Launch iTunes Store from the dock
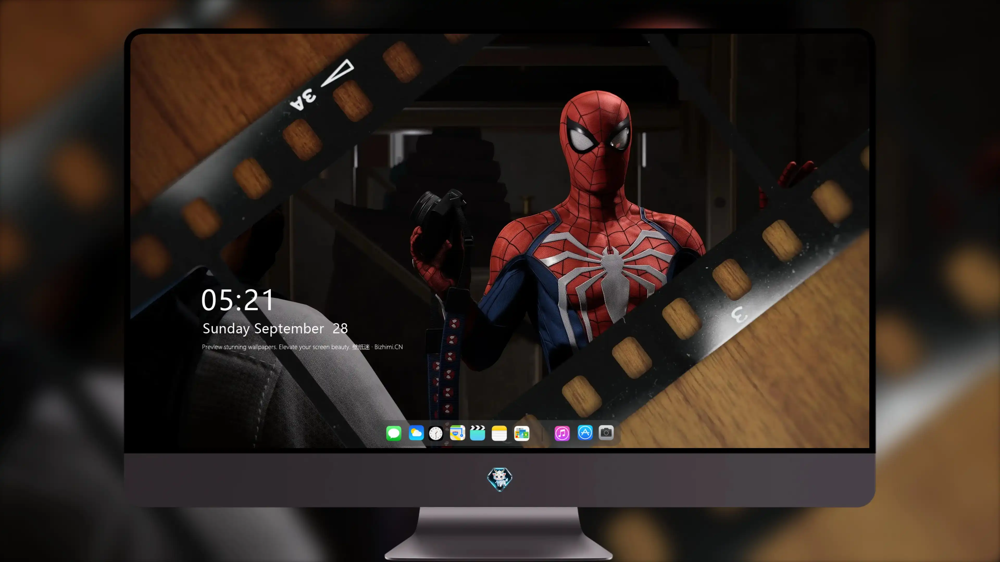Screen dimensions: 1000x562 [x=562, y=433]
